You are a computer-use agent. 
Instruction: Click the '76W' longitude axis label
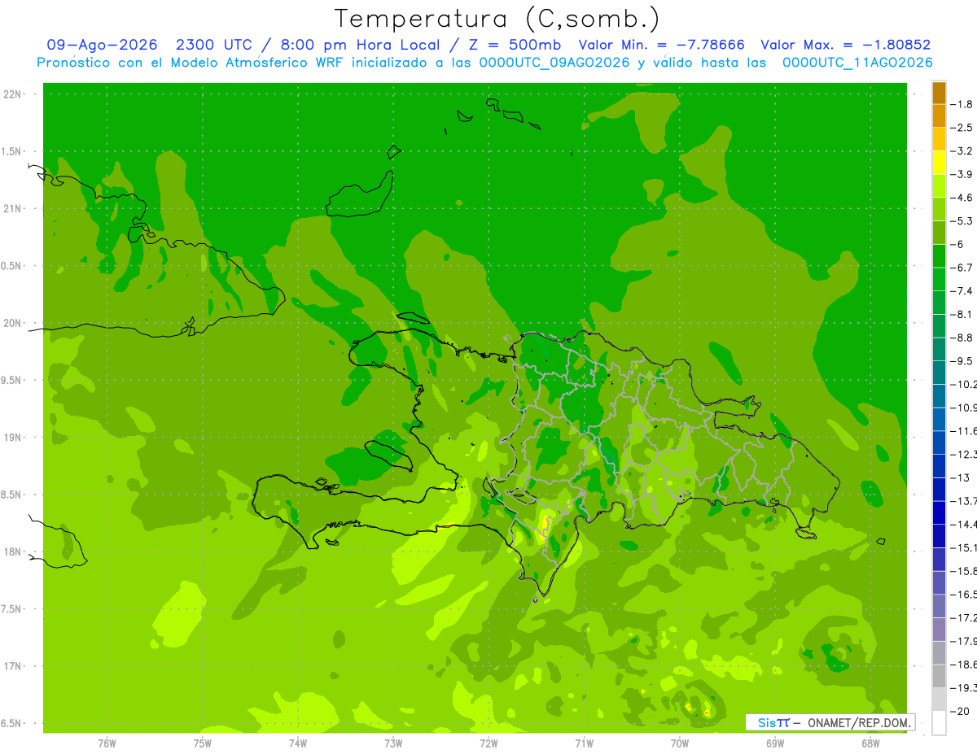click(x=107, y=743)
